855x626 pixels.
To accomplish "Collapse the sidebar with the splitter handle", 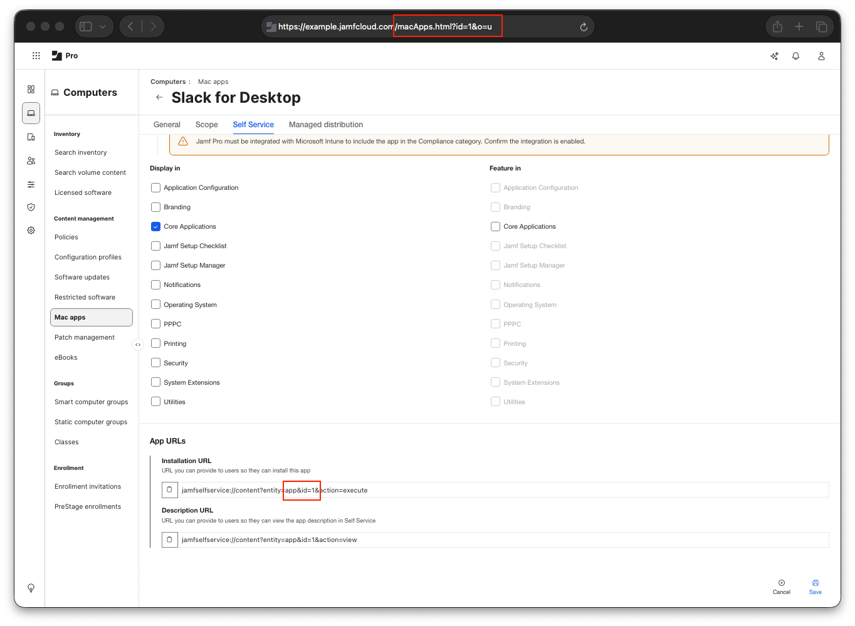I will (x=138, y=344).
